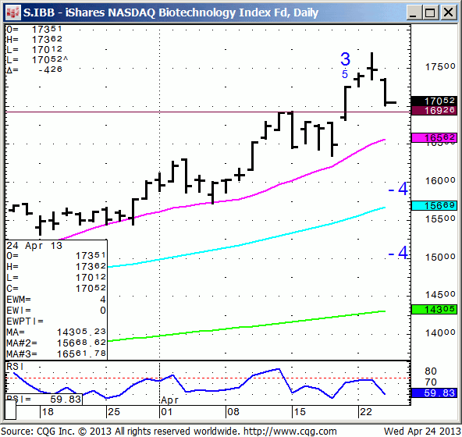
Task: Select the black 17052 last price label
Action: (434, 101)
